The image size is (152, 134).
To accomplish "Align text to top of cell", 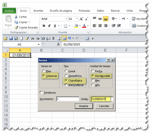I will 94,18.
